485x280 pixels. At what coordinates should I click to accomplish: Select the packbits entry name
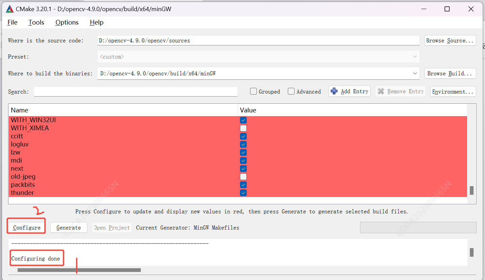point(23,185)
